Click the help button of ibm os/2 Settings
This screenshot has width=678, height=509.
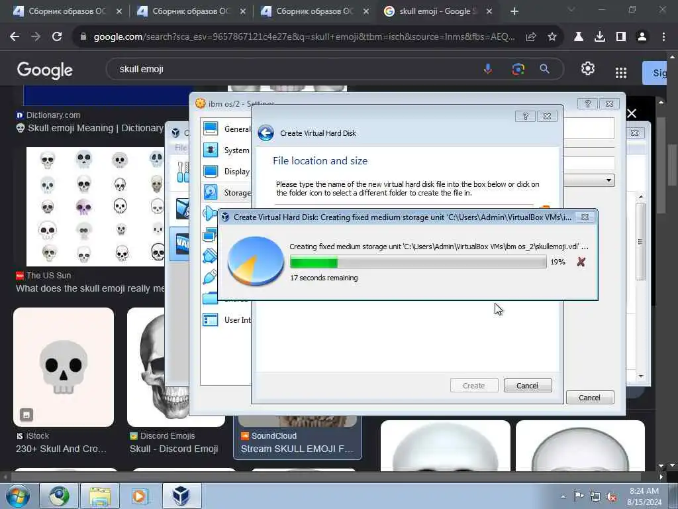587,103
